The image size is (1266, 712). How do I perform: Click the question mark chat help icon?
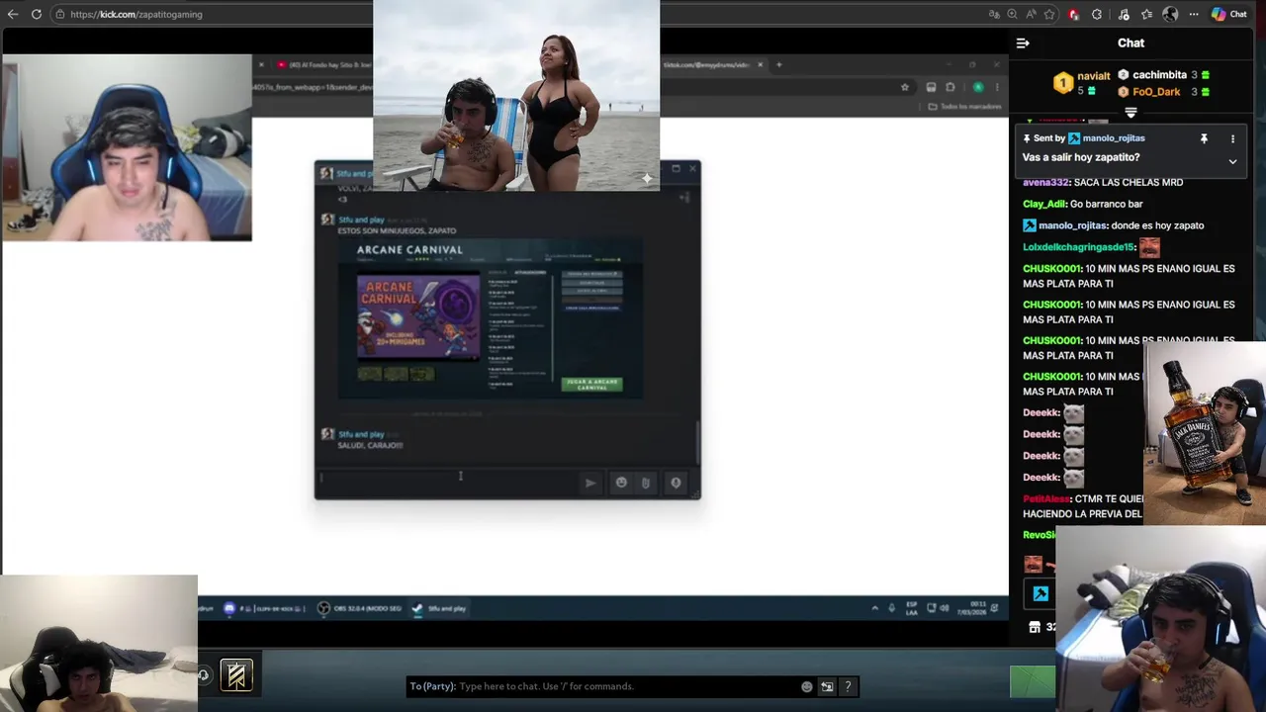tap(848, 686)
